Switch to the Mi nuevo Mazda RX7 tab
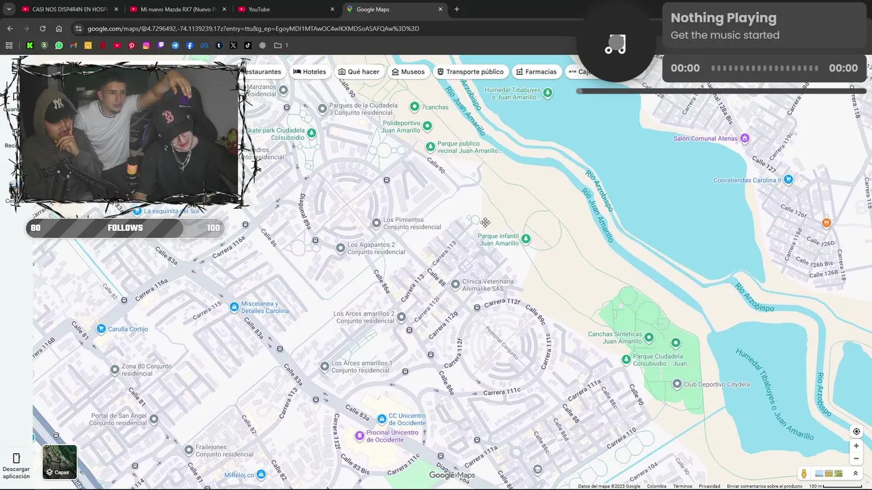This screenshot has height=490, width=872. [x=177, y=9]
